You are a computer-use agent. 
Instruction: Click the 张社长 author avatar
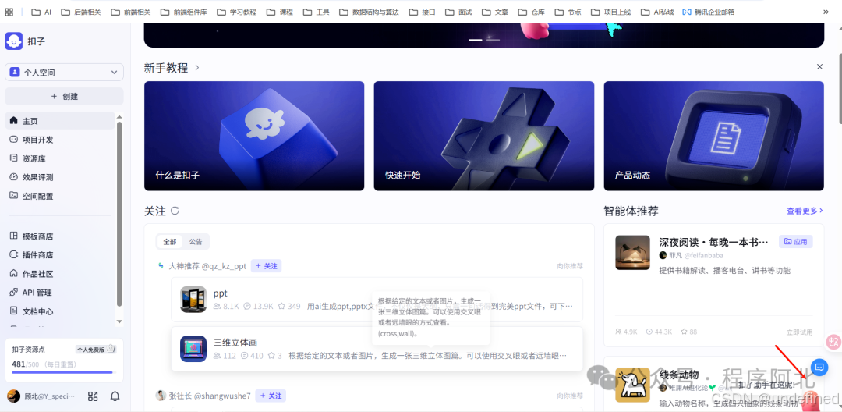(161, 396)
